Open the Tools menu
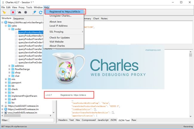 [x=29, y=7]
